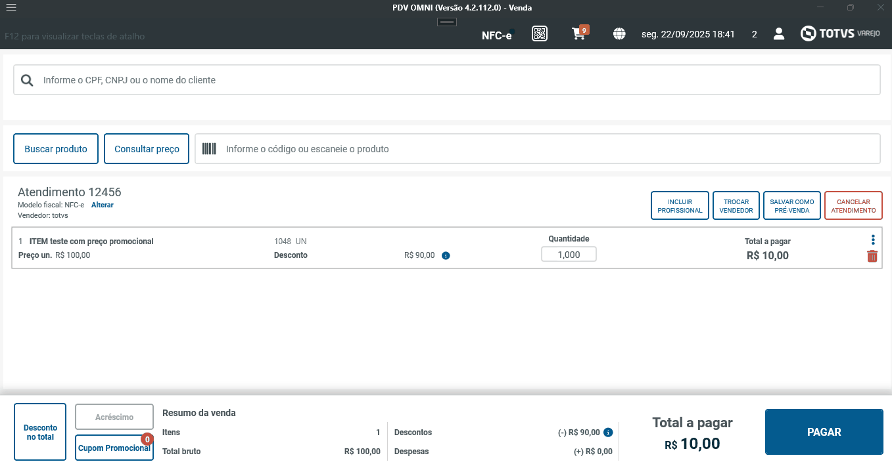Delete the item with trash icon
This screenshot has height=464, width=892.
click(872, 257)
